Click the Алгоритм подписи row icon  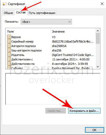(x=9, y=46)
